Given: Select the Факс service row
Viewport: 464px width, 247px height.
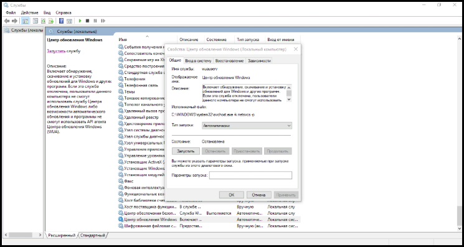Looking at the screenshot, I should tap(141, 181).
